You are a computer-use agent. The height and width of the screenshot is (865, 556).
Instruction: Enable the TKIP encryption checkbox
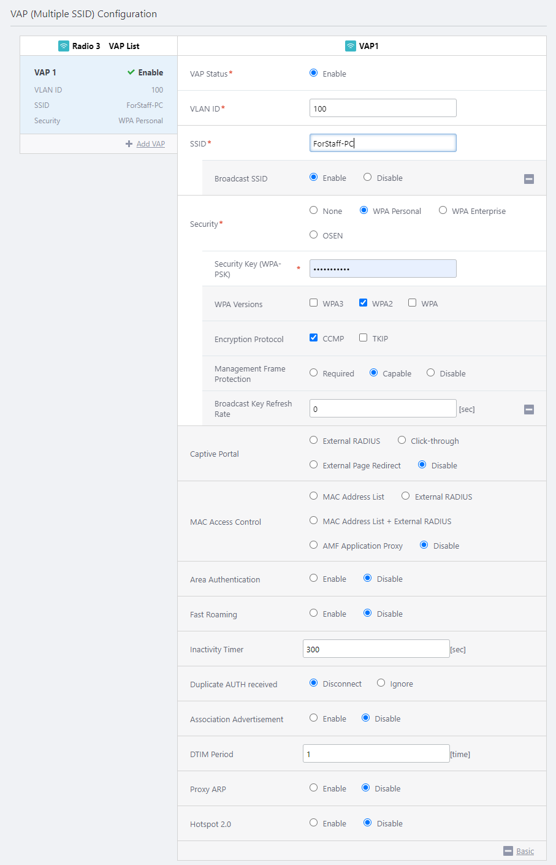click(x=363, y=338)
